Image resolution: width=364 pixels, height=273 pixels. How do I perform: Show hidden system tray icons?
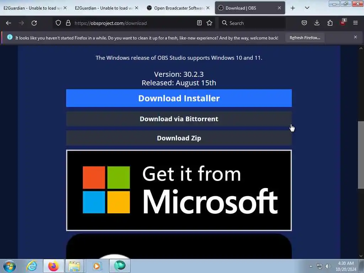tap(311, 266)
